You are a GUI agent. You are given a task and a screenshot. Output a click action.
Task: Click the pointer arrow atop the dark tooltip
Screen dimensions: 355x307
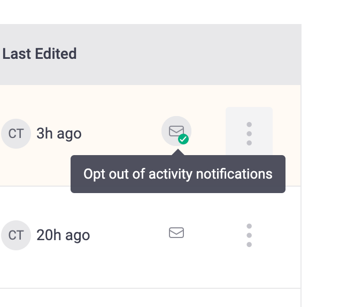point(178,152)
